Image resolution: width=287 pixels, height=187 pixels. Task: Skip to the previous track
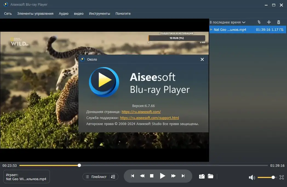tap(133, 176)
